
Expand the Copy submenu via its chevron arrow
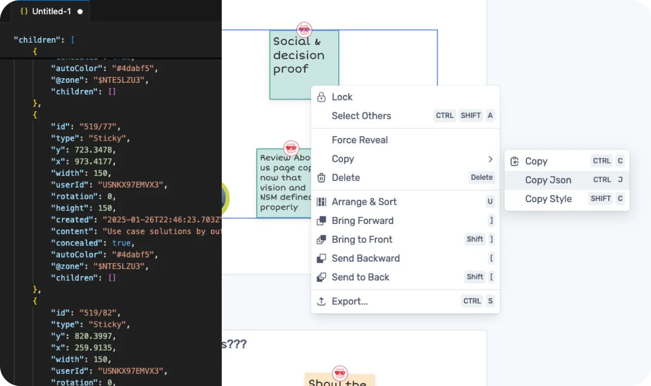pos(490,159)
